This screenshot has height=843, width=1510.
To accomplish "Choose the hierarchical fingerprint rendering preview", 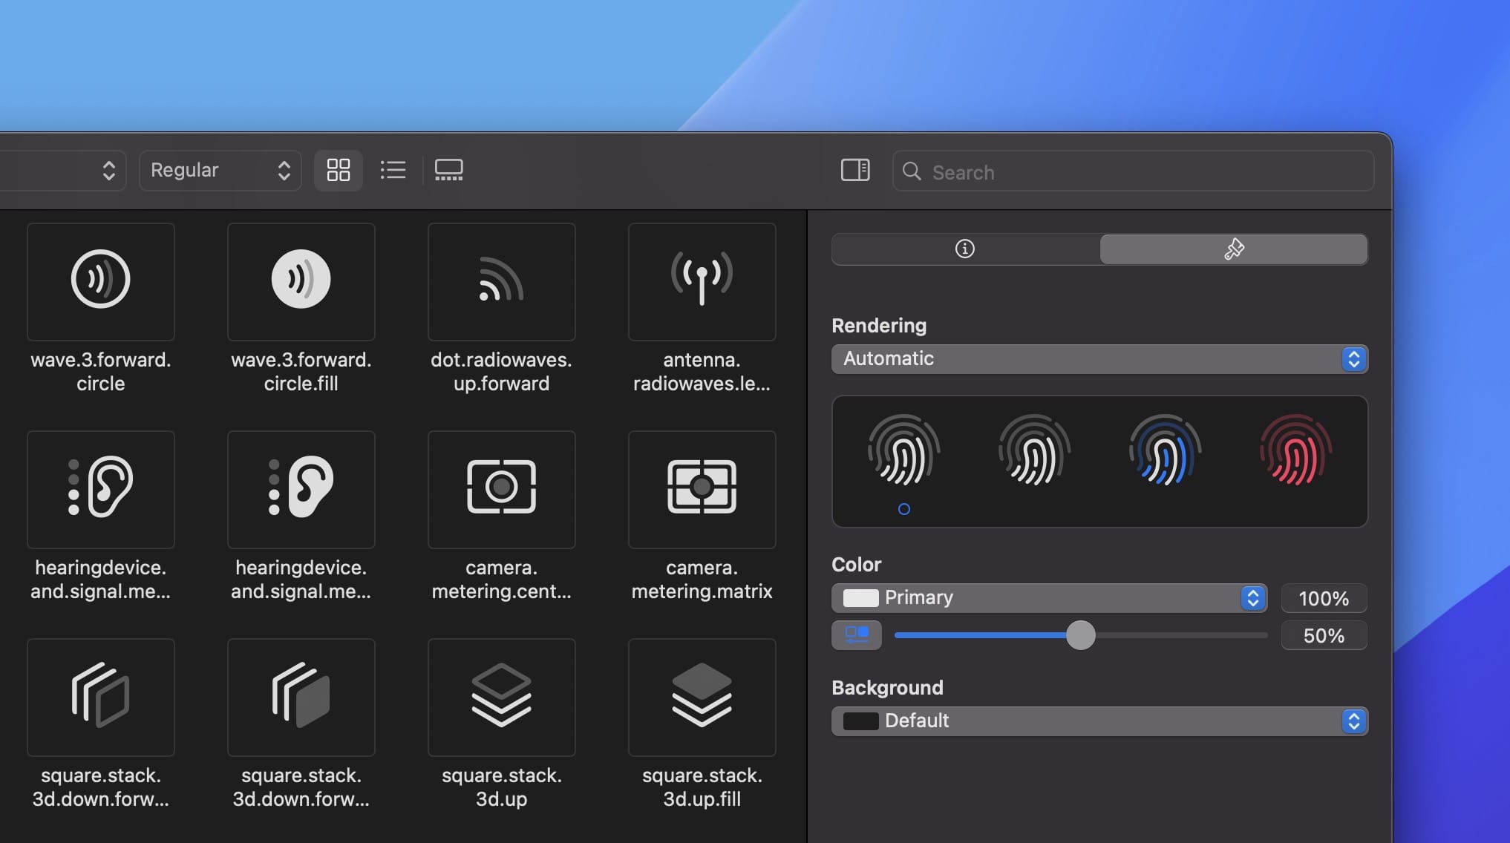I will (x=1034, y=450).
